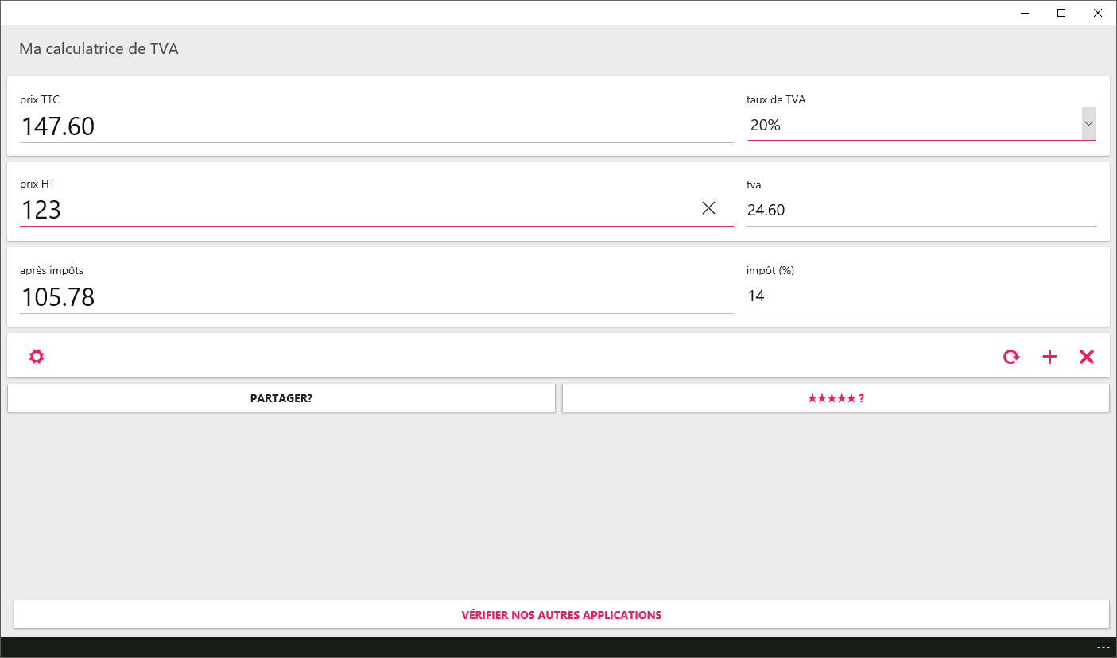
Task: Click the 'impôt (%)' label
Action: (x=770, y=270)
